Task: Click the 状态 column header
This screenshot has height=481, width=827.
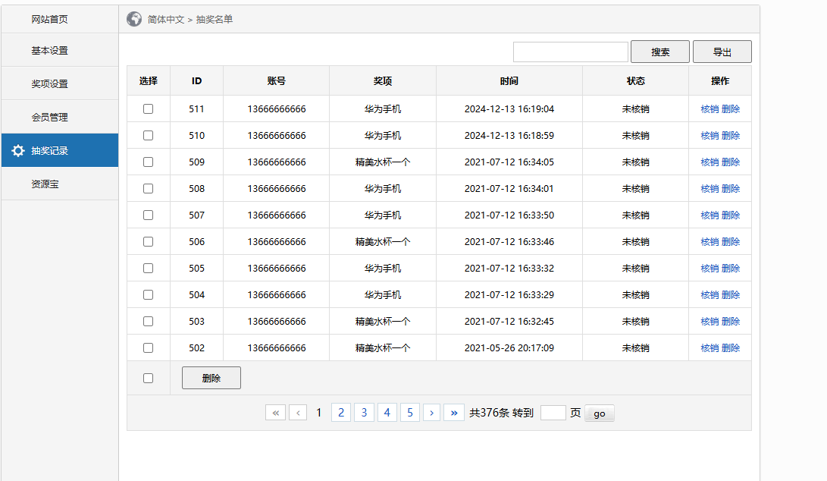Action: point(635,80)
